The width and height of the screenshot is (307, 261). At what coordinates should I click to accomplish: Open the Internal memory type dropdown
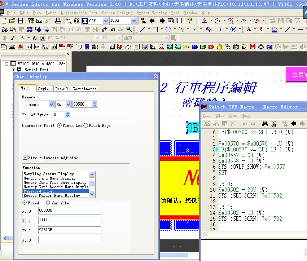51,105
